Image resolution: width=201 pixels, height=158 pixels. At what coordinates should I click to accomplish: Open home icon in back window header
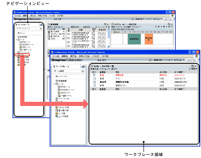(x=132, y=19)
